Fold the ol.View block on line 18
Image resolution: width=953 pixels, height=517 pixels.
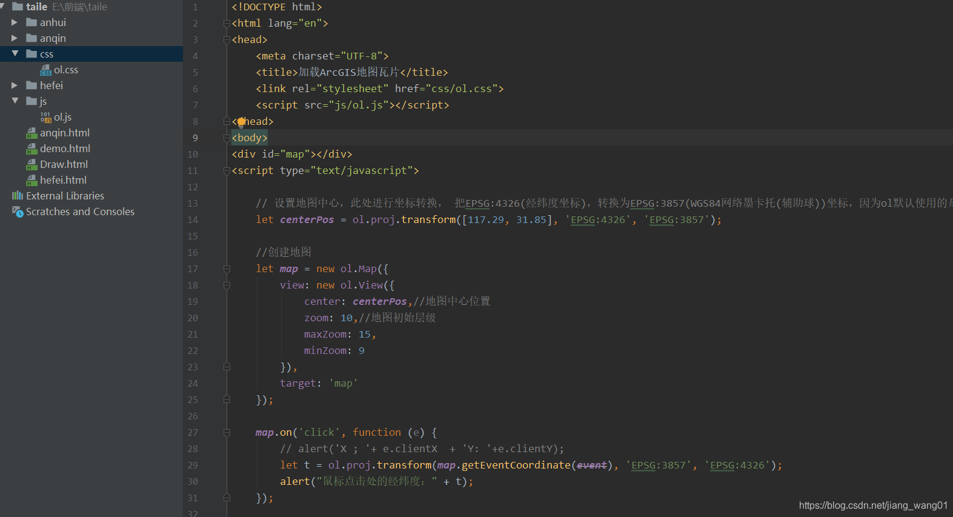(x=227, y=285)
